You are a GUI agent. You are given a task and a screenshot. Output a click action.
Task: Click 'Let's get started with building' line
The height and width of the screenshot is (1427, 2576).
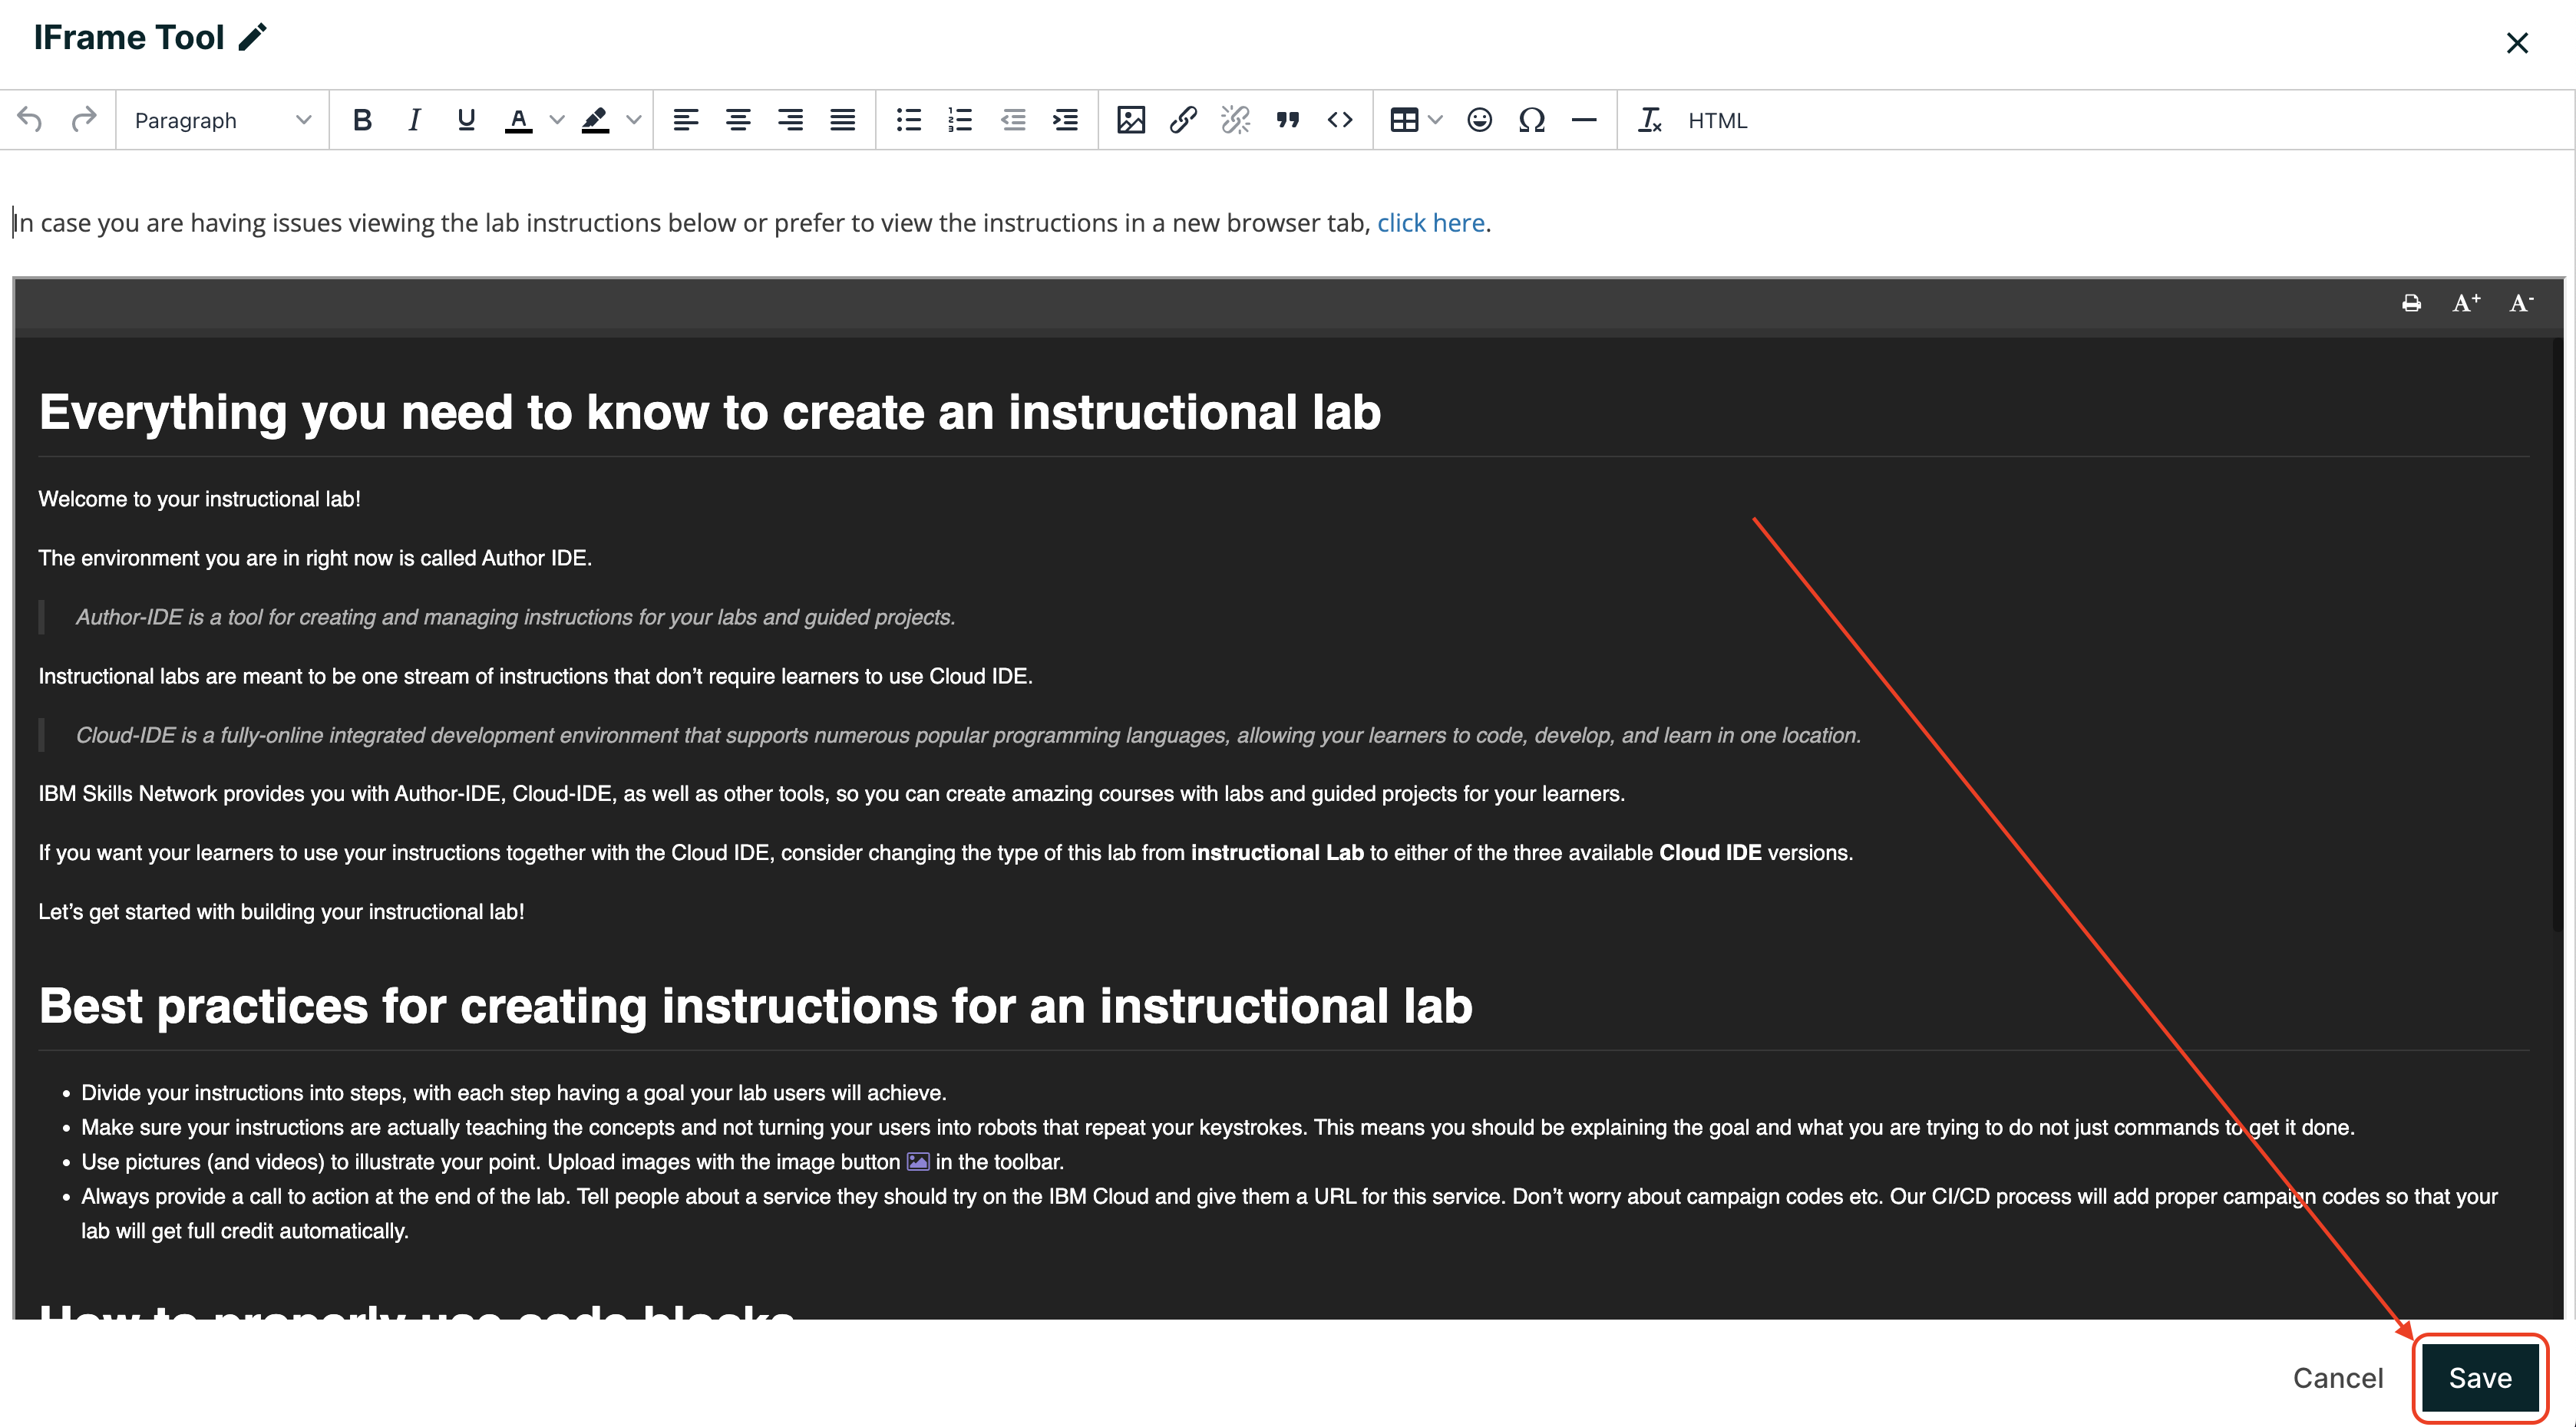[281, 911]
